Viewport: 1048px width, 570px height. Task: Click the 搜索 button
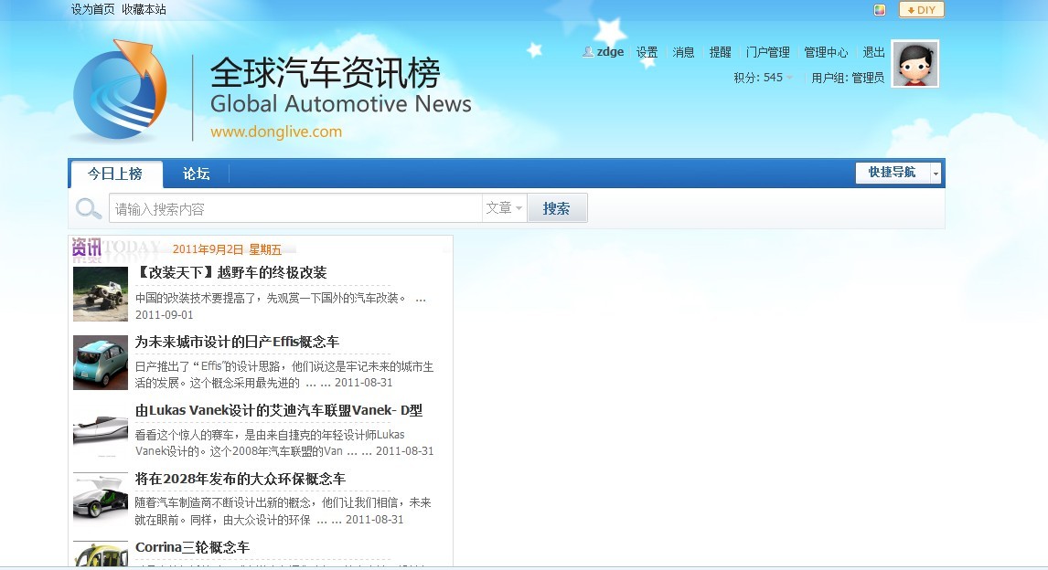557,208
